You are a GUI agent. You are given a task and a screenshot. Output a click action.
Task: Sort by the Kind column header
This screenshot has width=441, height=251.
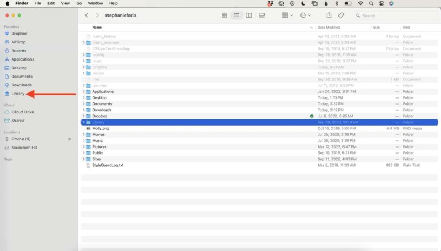(x=406, y=27)
